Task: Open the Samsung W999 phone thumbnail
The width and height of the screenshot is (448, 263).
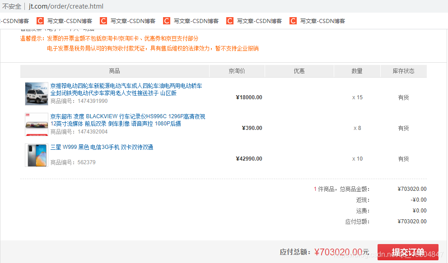Action: 36,155
